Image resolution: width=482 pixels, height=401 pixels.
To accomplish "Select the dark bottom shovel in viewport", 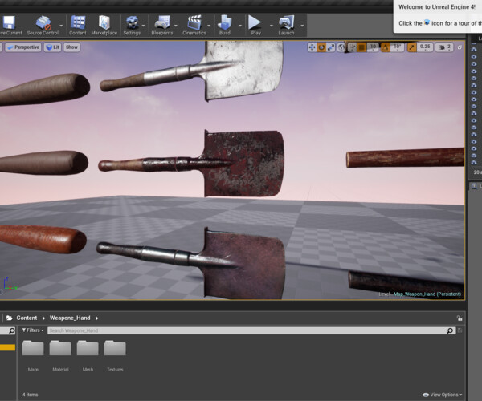I will click(244, 265).
